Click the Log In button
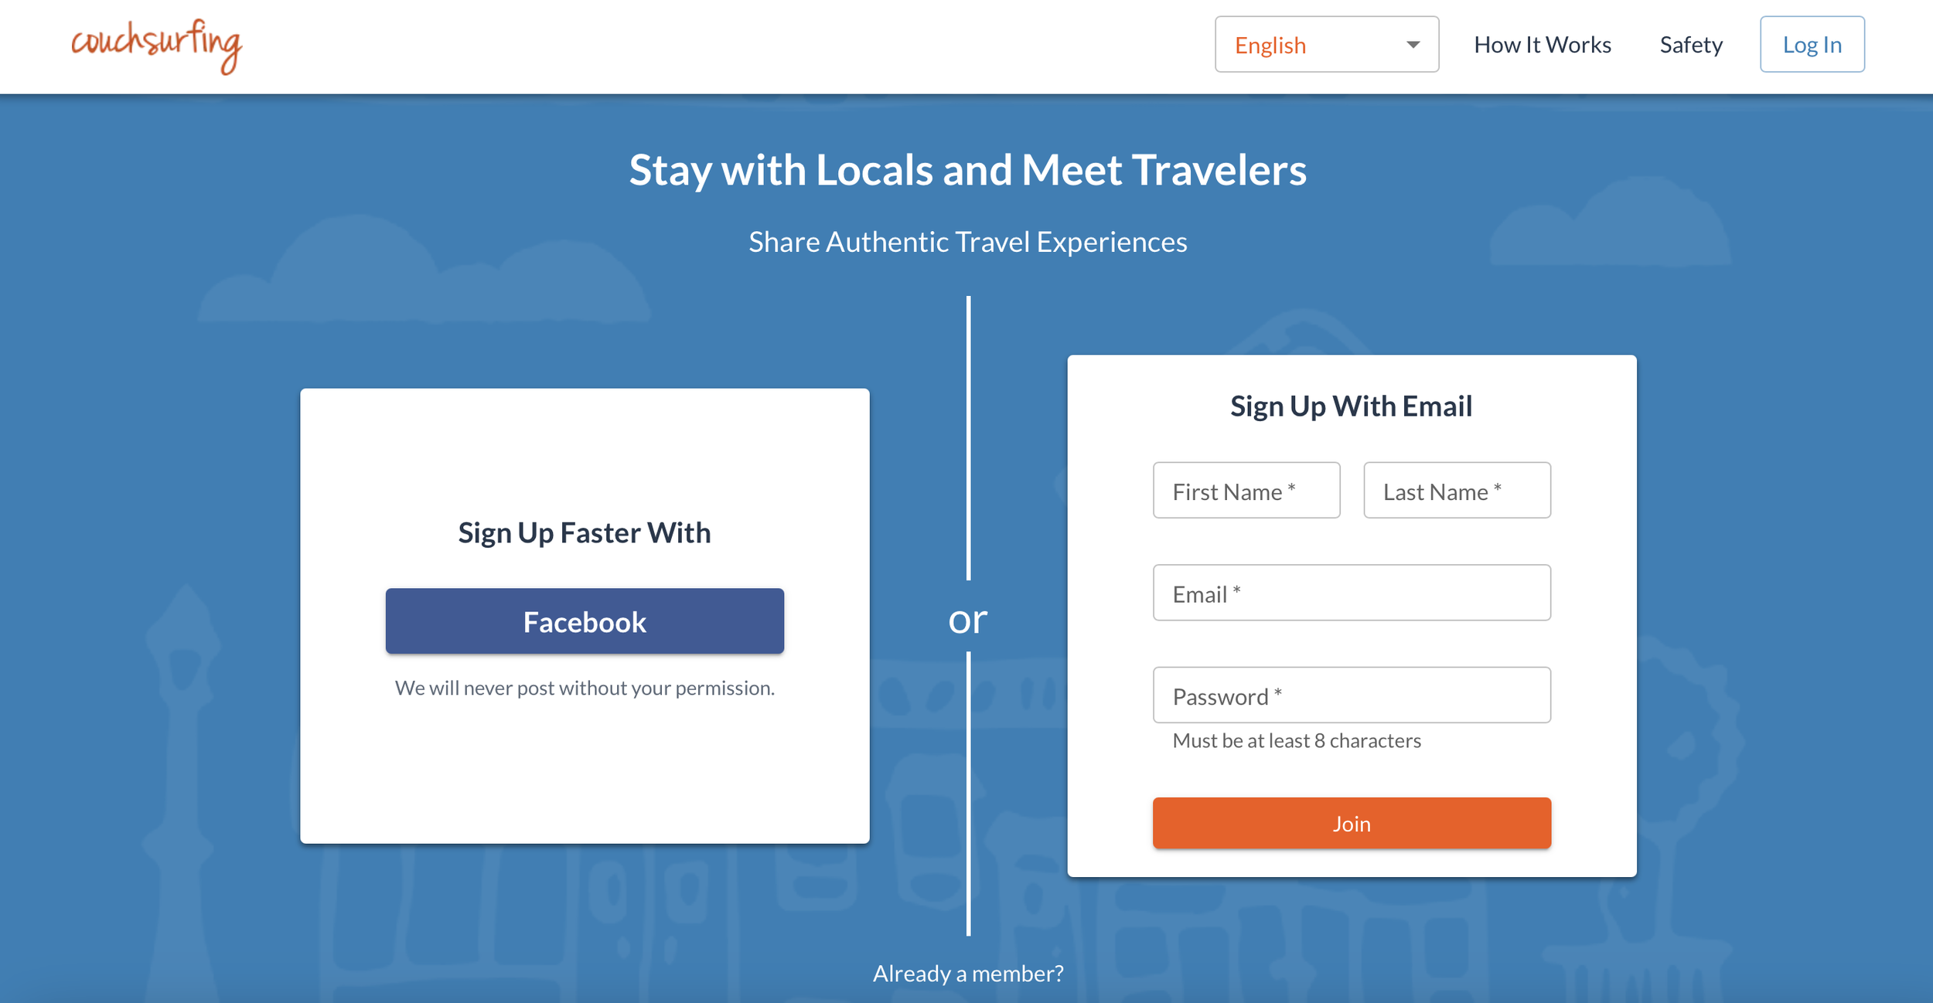 click(1812, 44)
